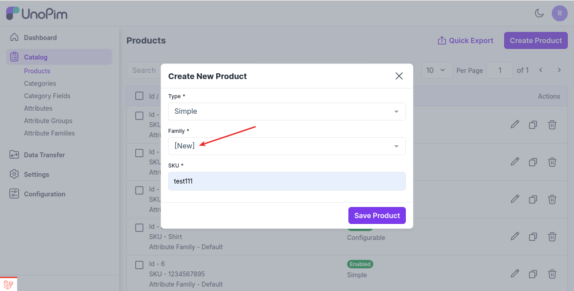Click the Configuration sliders icon
The width and height of the screenshot is (574, 291).
[14, 194]
